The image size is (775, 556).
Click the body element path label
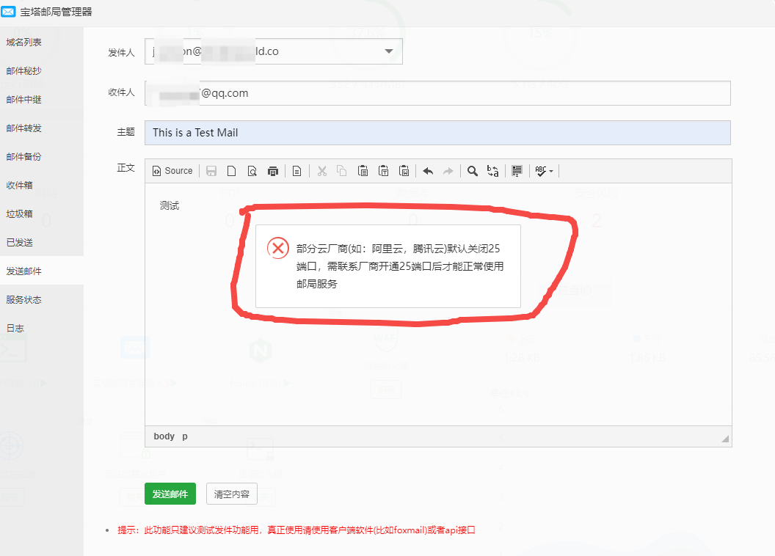[x=164, y=436]
